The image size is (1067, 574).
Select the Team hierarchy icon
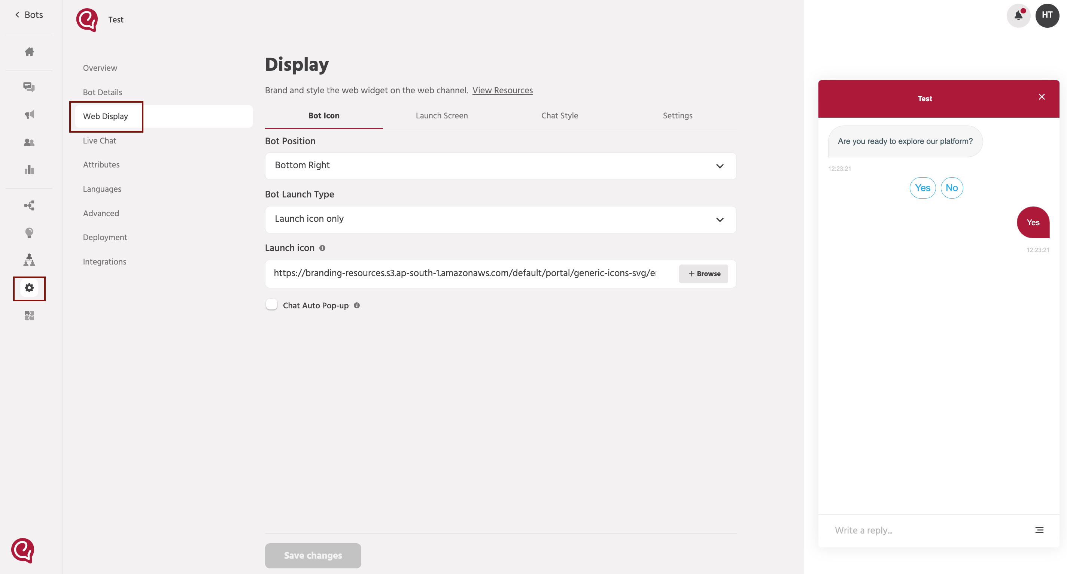29,260
